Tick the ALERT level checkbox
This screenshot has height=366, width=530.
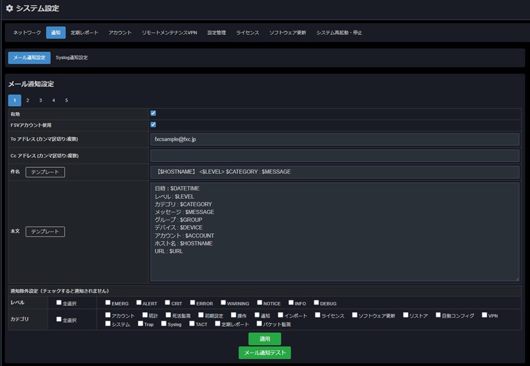click(x=139, y=303)
